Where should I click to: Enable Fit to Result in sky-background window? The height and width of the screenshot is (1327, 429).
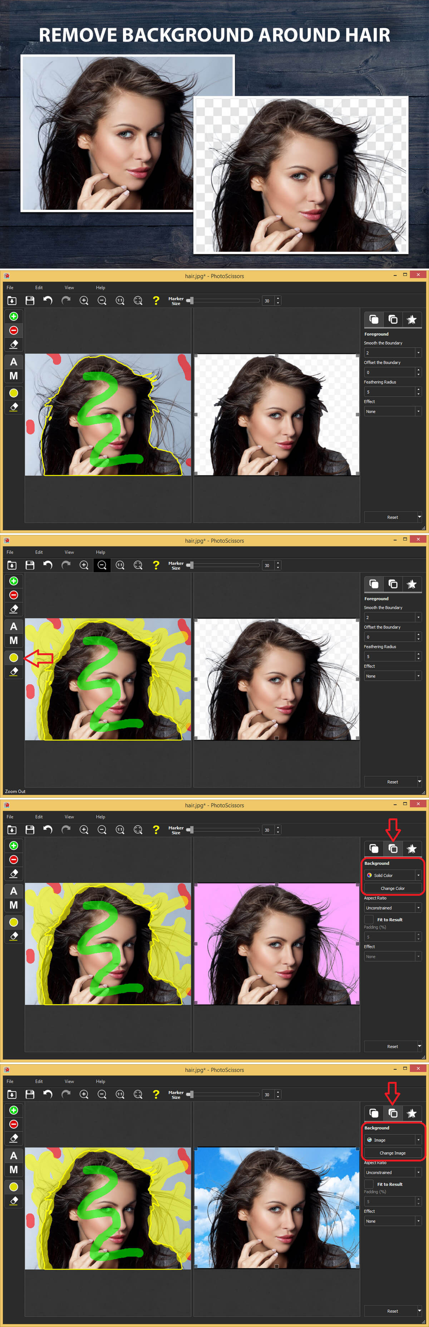(369, 1184)
